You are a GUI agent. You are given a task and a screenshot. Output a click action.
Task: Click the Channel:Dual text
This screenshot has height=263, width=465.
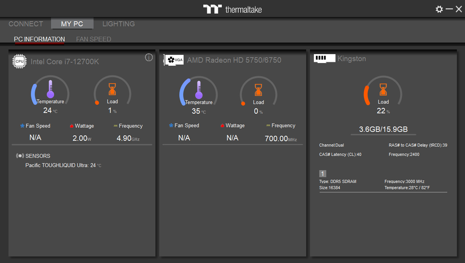pos(331,145)
